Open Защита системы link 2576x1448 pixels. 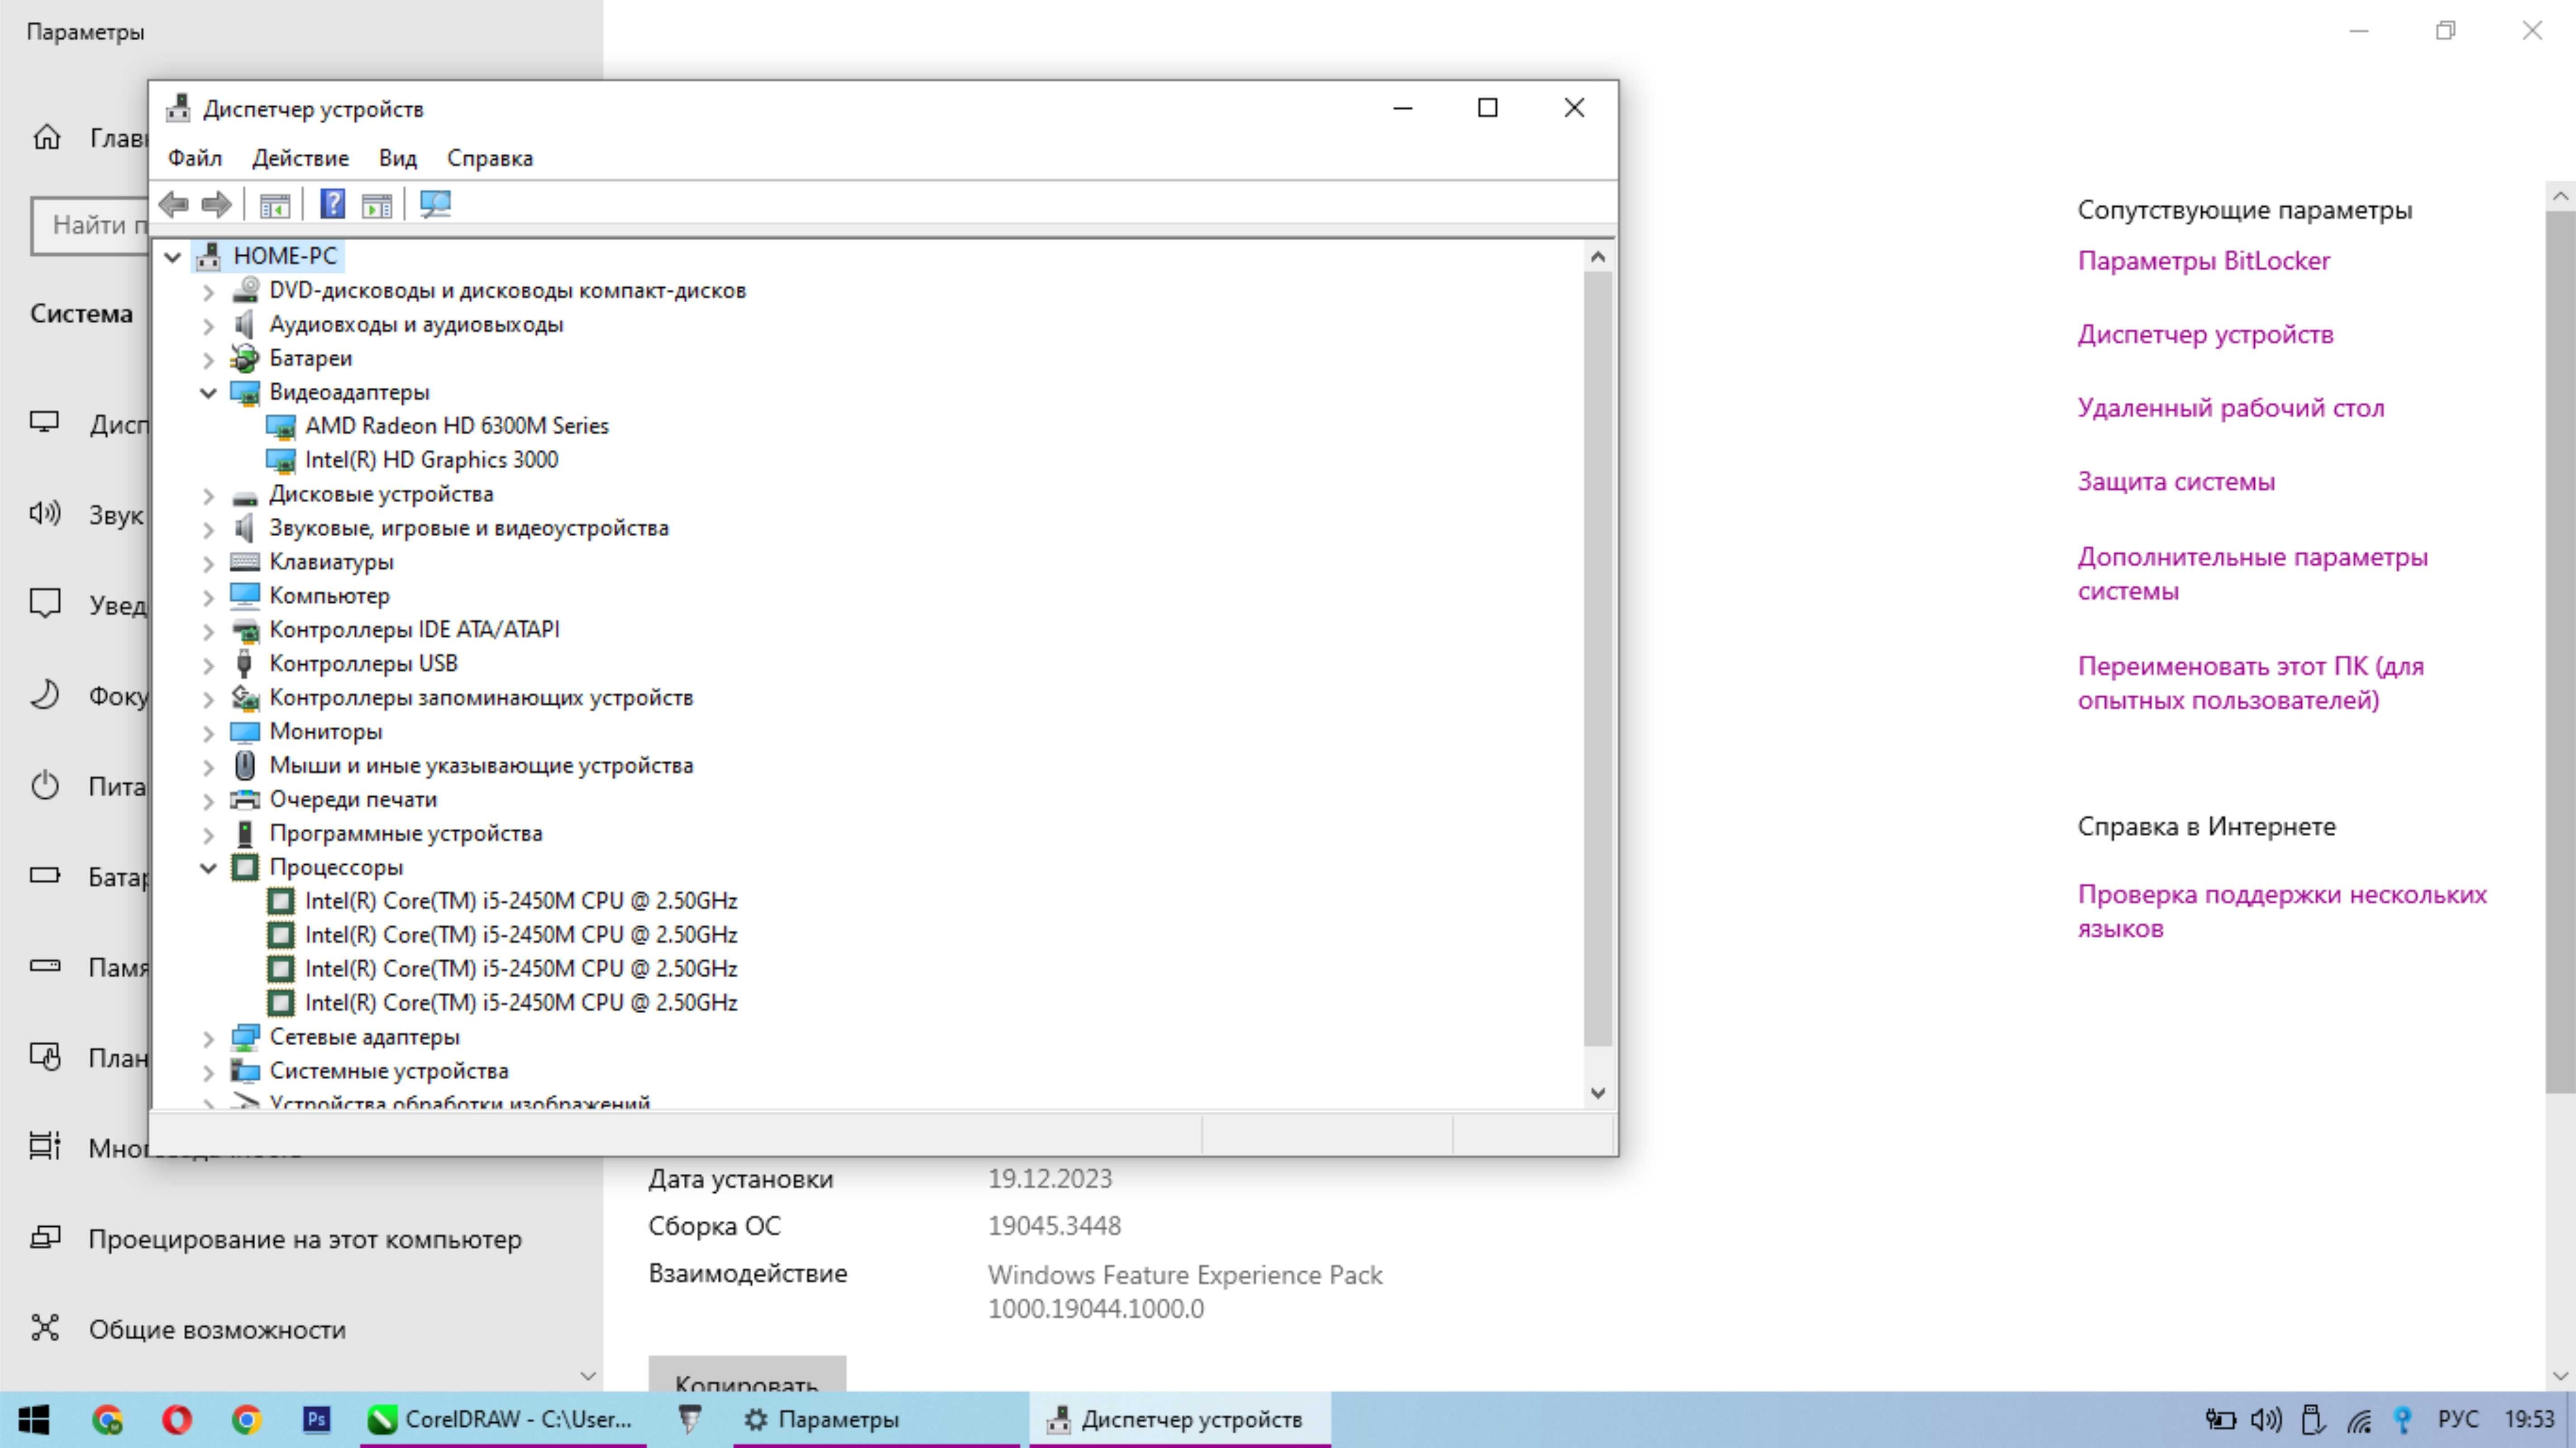[2176, 482]
